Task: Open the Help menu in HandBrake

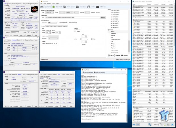Action: click(58, 4)
